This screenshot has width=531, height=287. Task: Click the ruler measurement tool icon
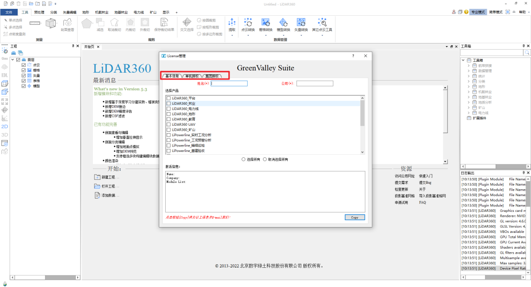tap(35, 23)
